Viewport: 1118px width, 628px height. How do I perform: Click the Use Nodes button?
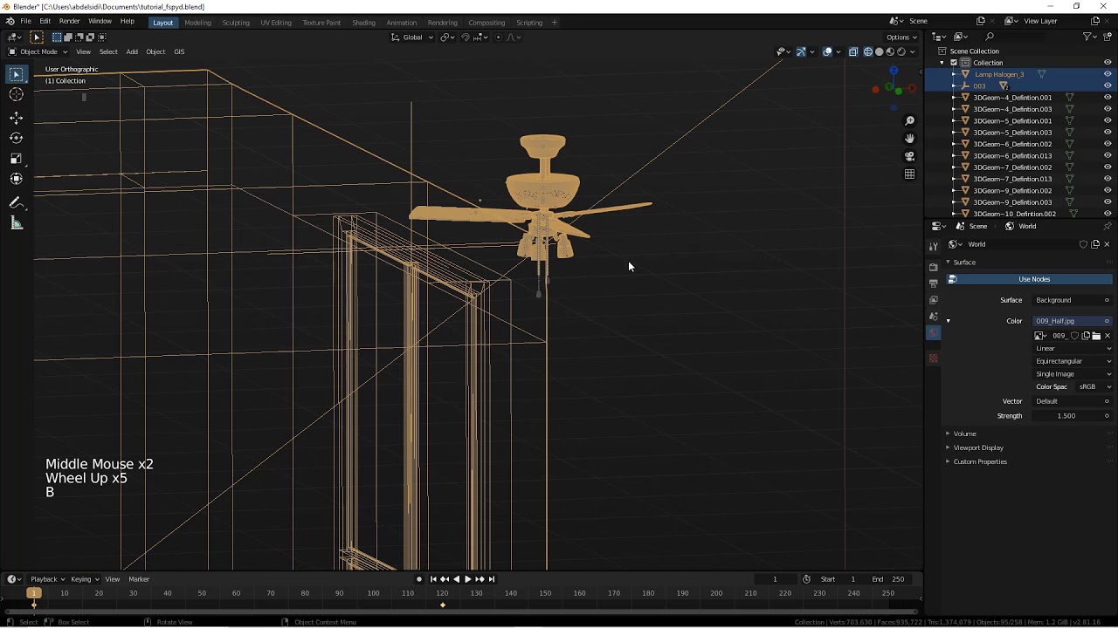tap(1030, 279)
